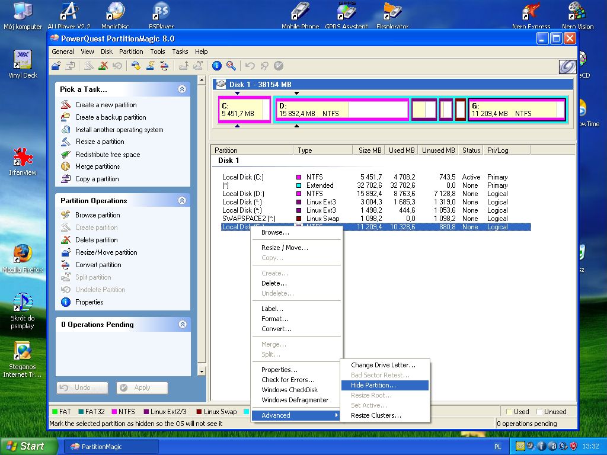The image size is (607, 455).
Task: Click the Unused MB column header
Action: point(438,150)
